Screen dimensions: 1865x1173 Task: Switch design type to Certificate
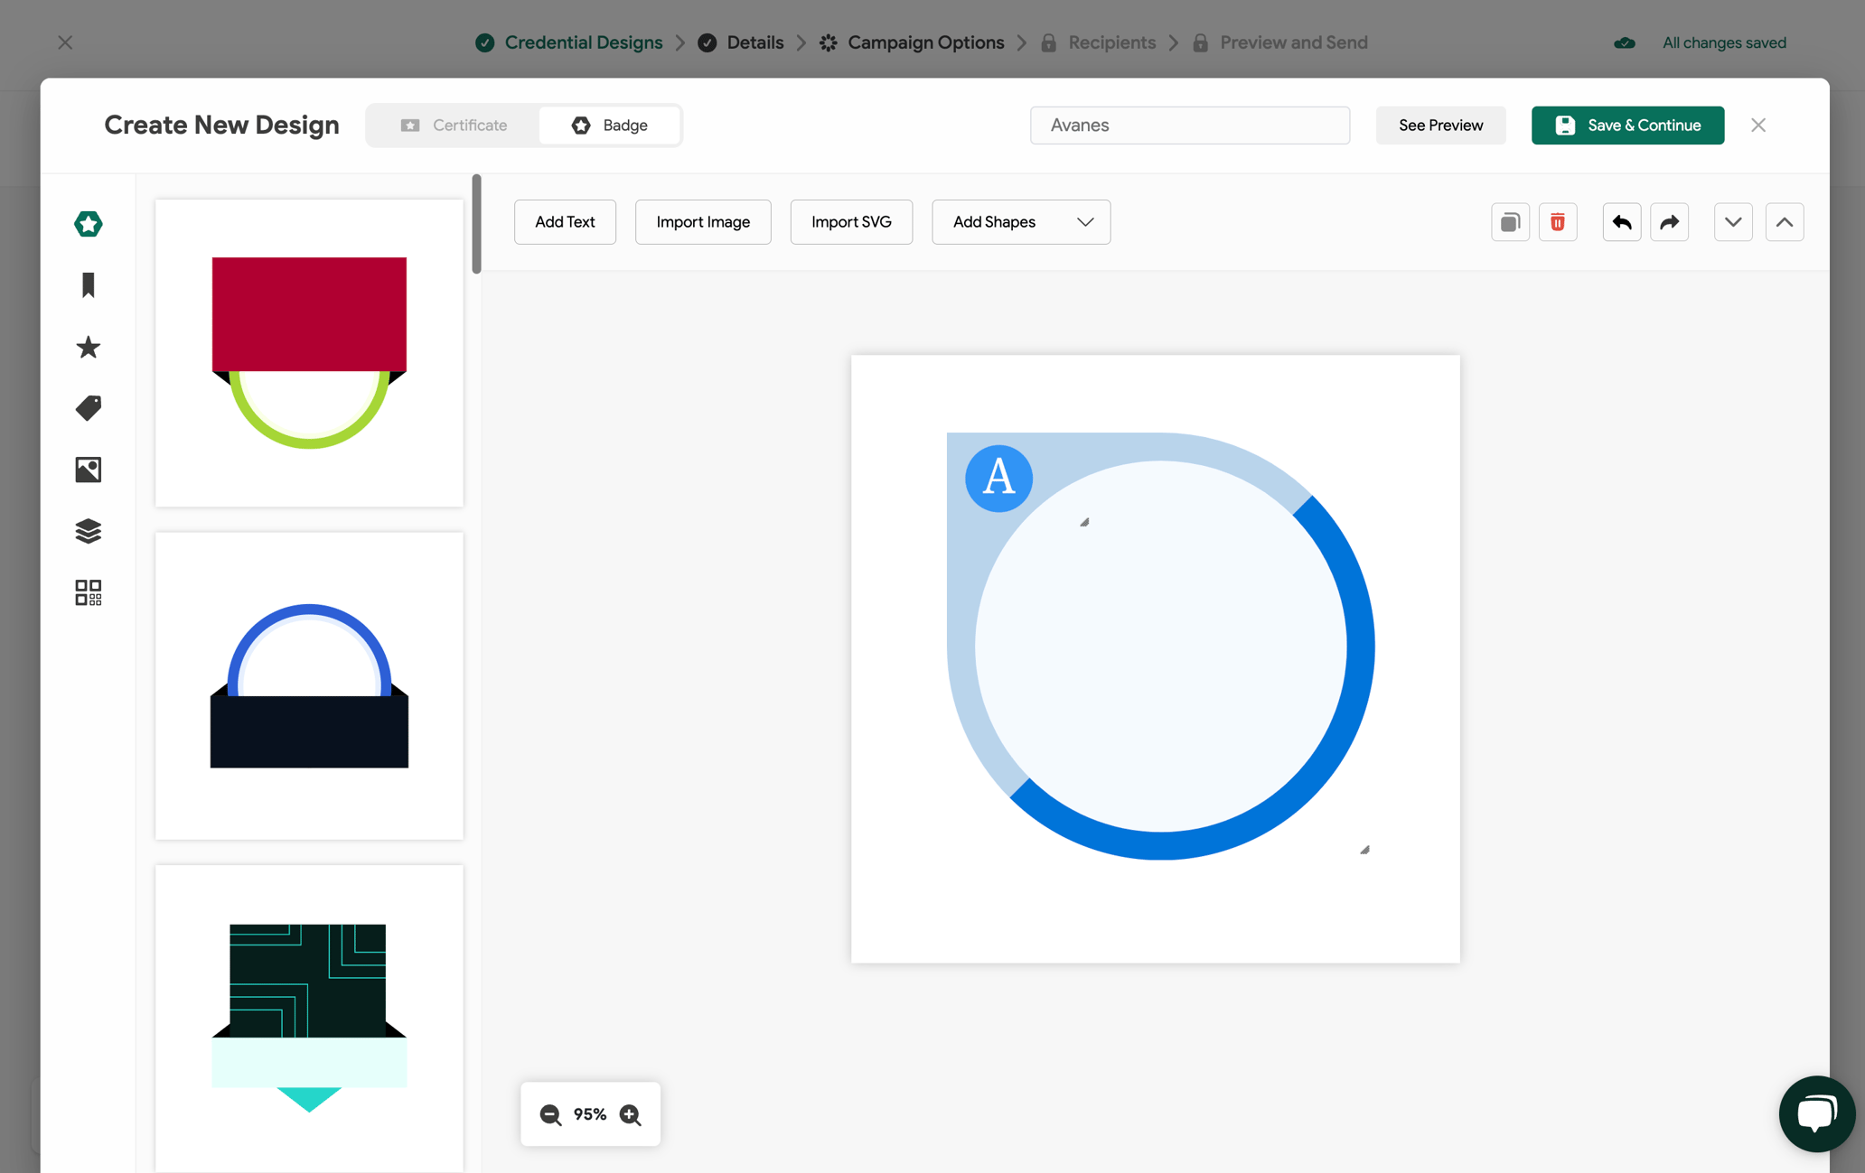(454, 125)
